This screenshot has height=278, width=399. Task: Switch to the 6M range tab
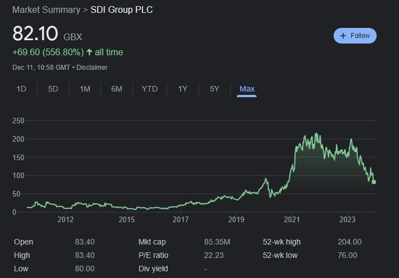117,89
